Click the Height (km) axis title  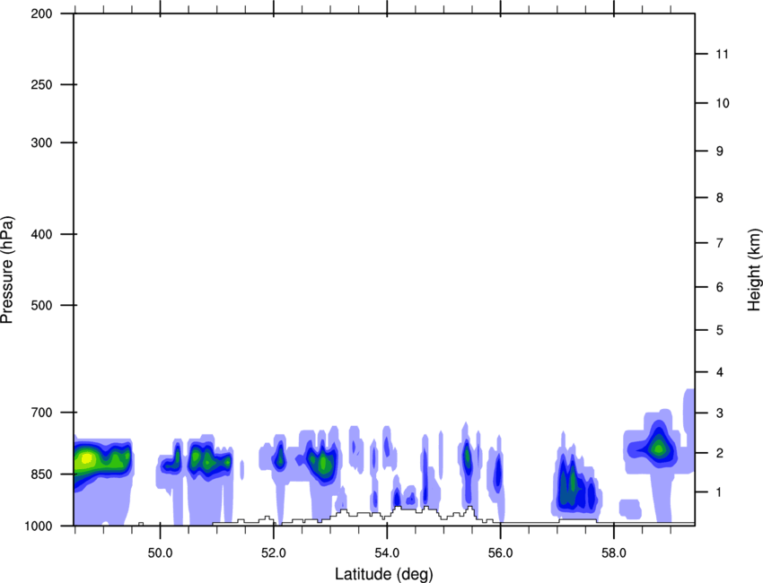tap(754, 270)
